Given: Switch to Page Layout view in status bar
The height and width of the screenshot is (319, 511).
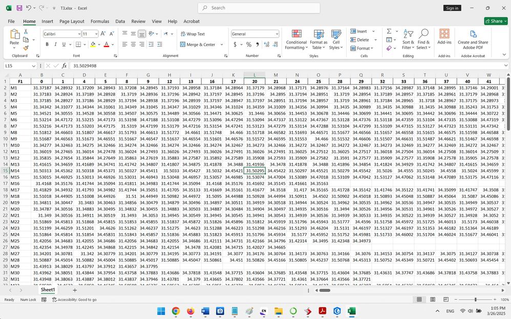Looking at the screenshot, I should pyautogui.click(x=433, y=300).
